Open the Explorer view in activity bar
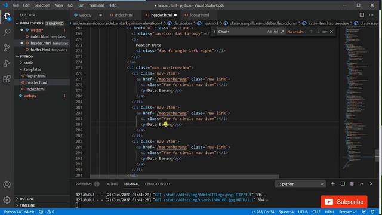382x215 pixels. (x=7, y=17)
